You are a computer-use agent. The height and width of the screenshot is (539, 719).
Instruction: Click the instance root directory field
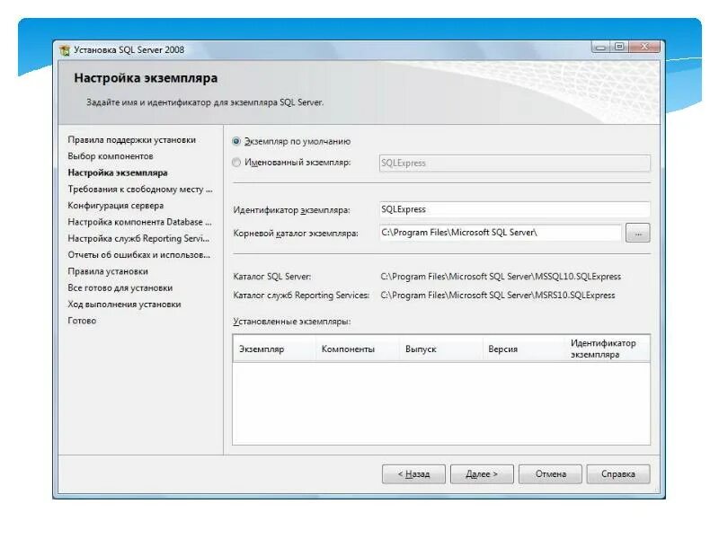pyautogui.click(x=501, y=233)
